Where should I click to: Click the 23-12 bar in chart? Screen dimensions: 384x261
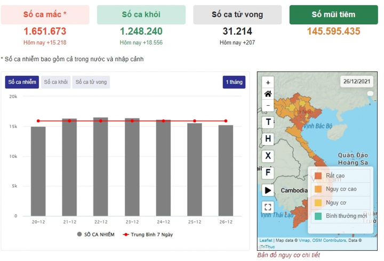132,167
